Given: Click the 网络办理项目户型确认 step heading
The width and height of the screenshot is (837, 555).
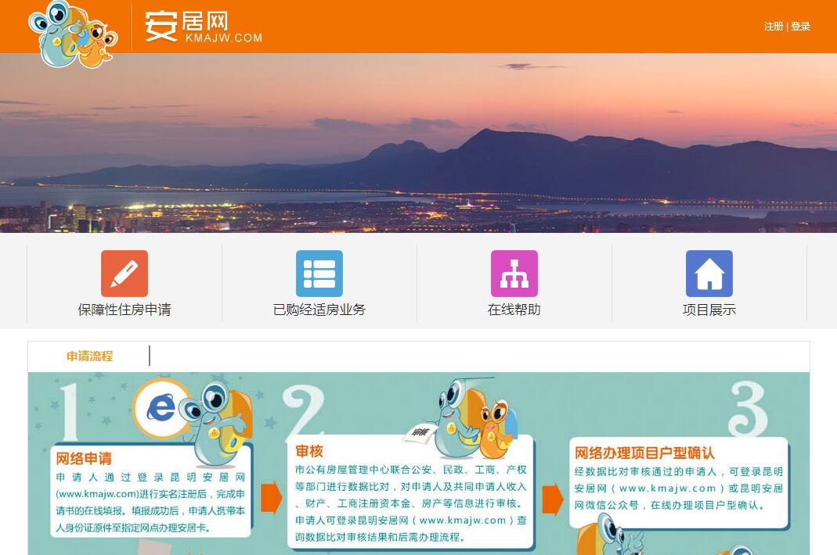Looking at the screenshot, I should pos(644,453).
